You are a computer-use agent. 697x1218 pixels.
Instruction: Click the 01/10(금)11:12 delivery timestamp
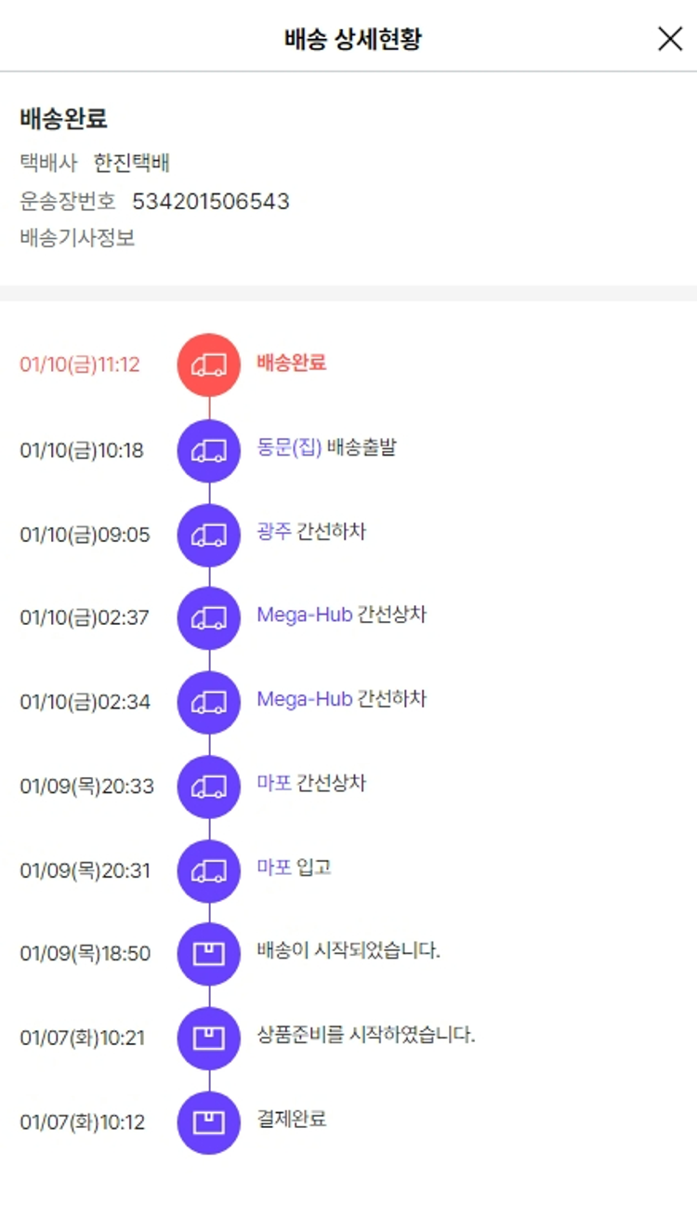tap(80, 364)
